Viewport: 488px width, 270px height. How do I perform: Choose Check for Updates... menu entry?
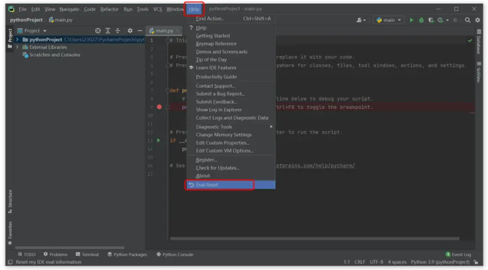(x=231, y=168)
